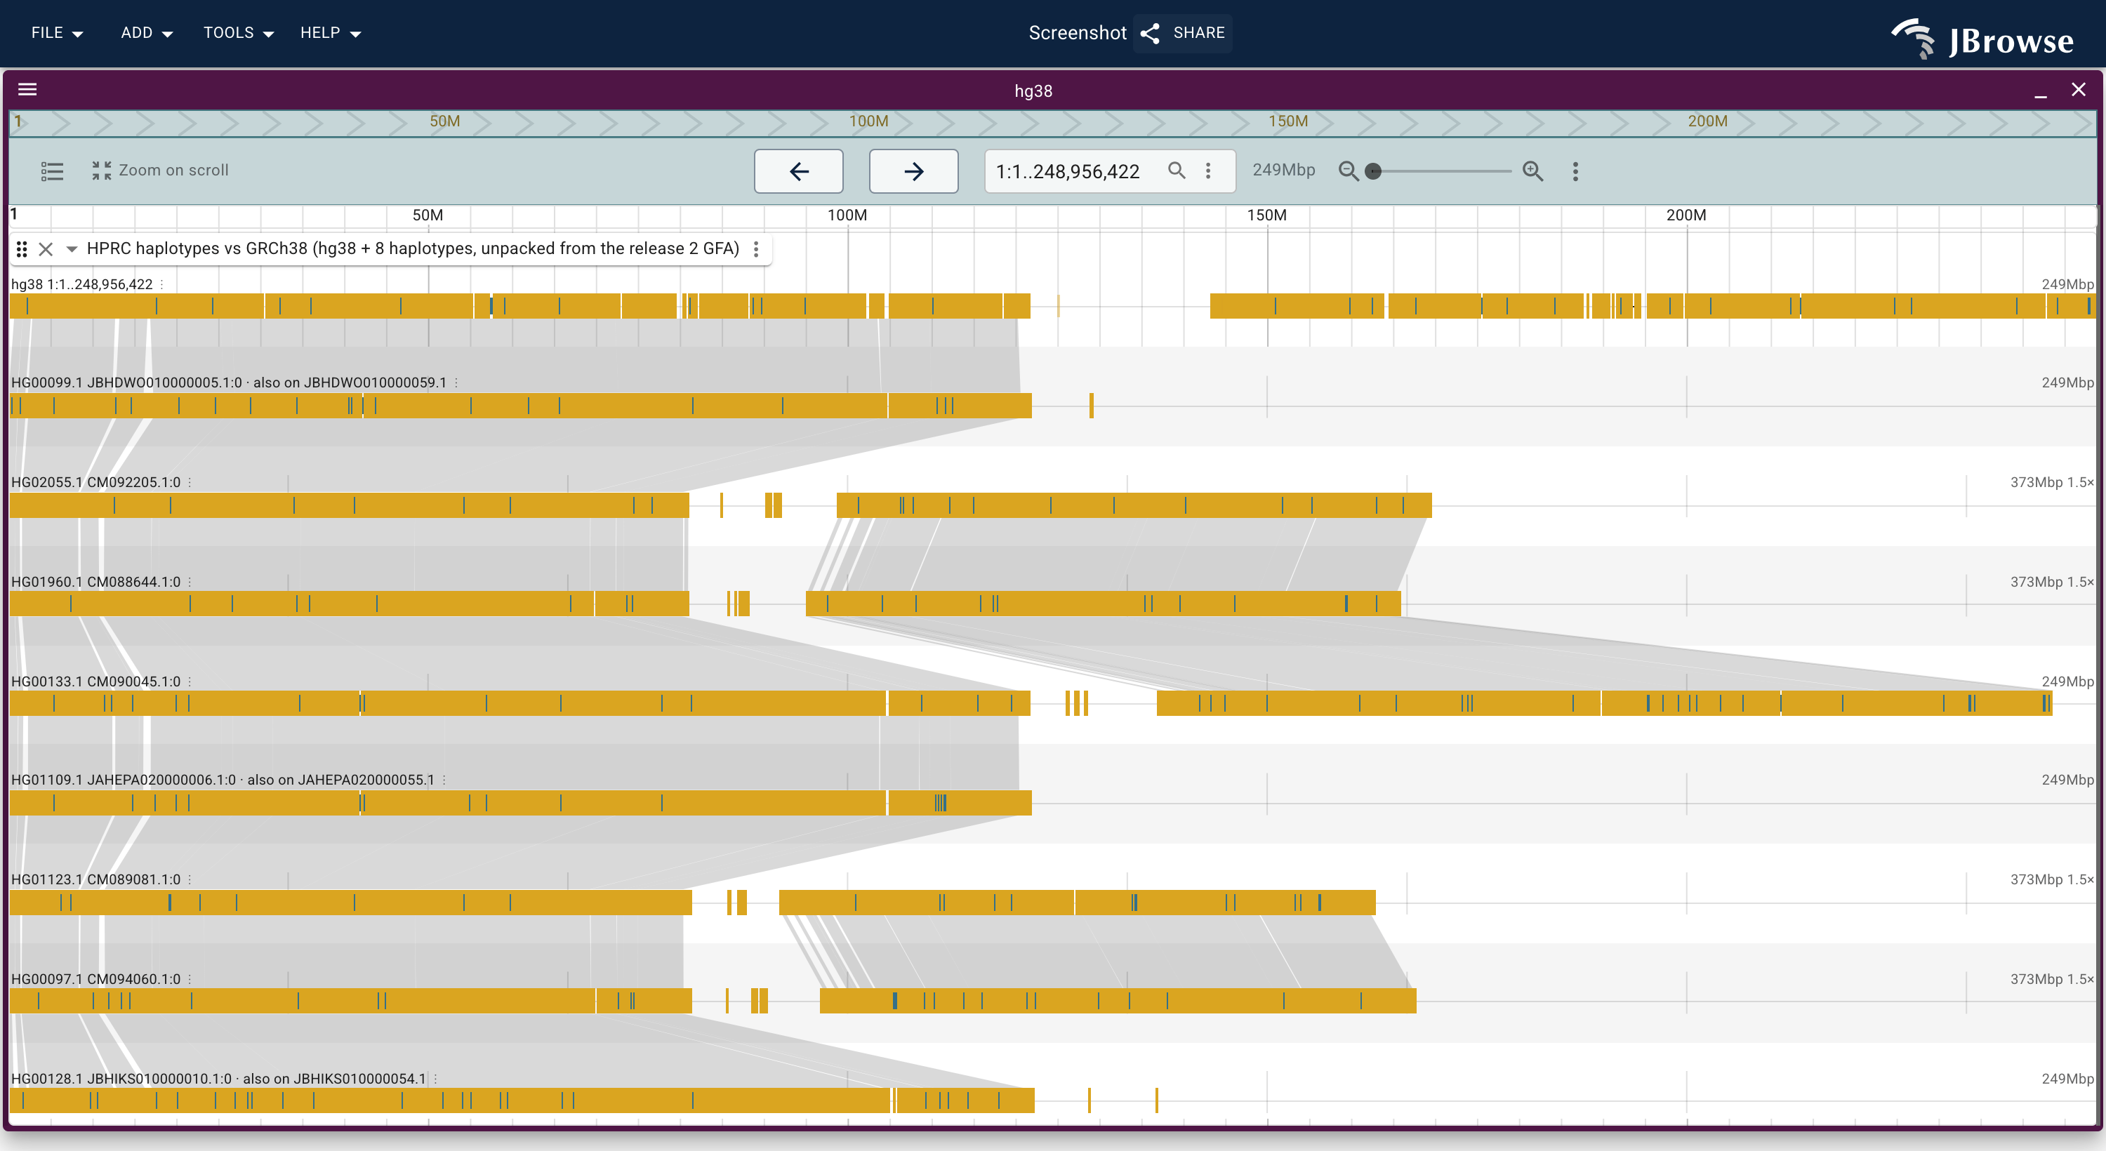Close the hg38 view panel
Screen dimensions: 2106x1151
click(2078, 90)
